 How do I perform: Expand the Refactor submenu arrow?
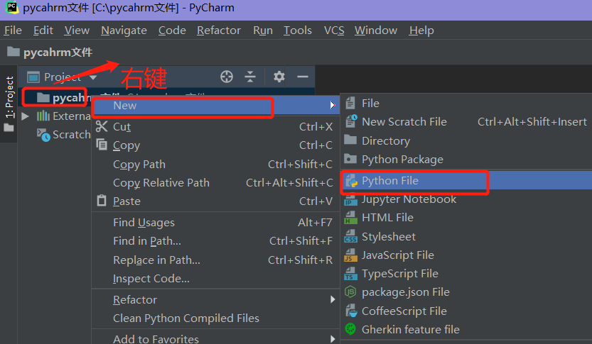tap(333, 299)
